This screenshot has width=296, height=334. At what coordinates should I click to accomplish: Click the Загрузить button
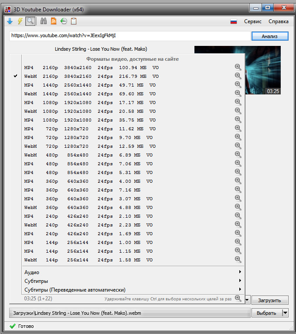[x=270, y=300]
